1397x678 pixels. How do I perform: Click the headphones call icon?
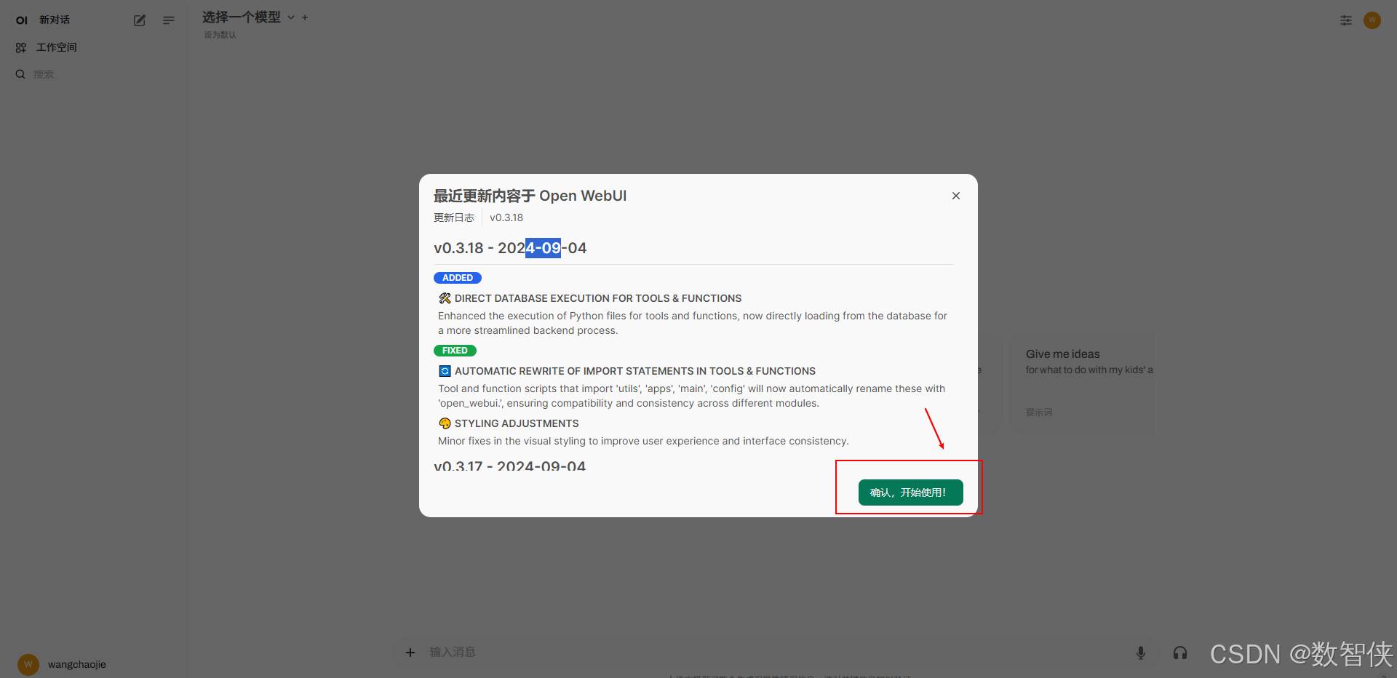(x=1180, y=653)
